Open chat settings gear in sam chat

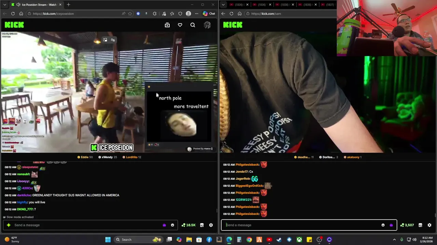pos(429,225)
